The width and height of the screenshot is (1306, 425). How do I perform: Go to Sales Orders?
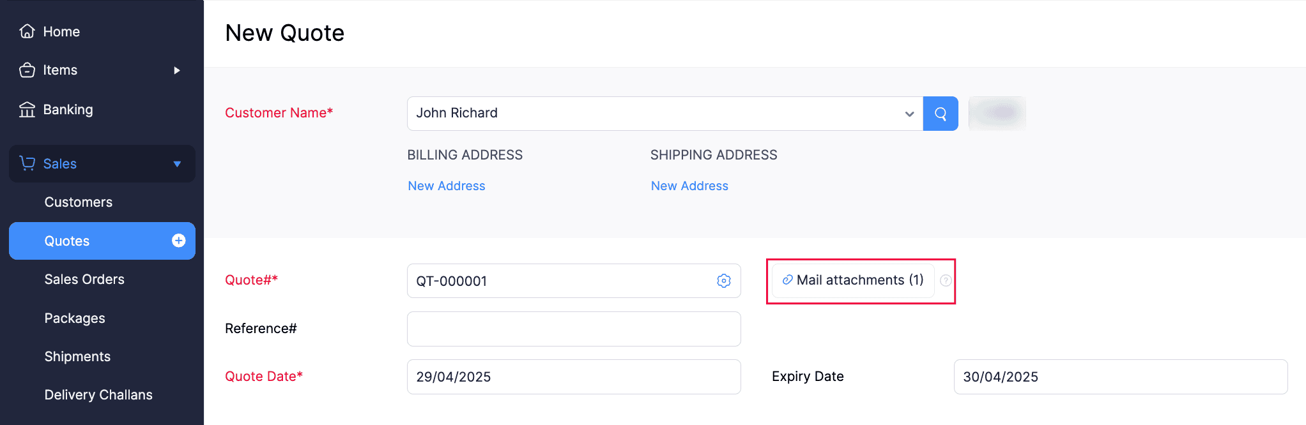pyautogui.click(x=84, y=280)
